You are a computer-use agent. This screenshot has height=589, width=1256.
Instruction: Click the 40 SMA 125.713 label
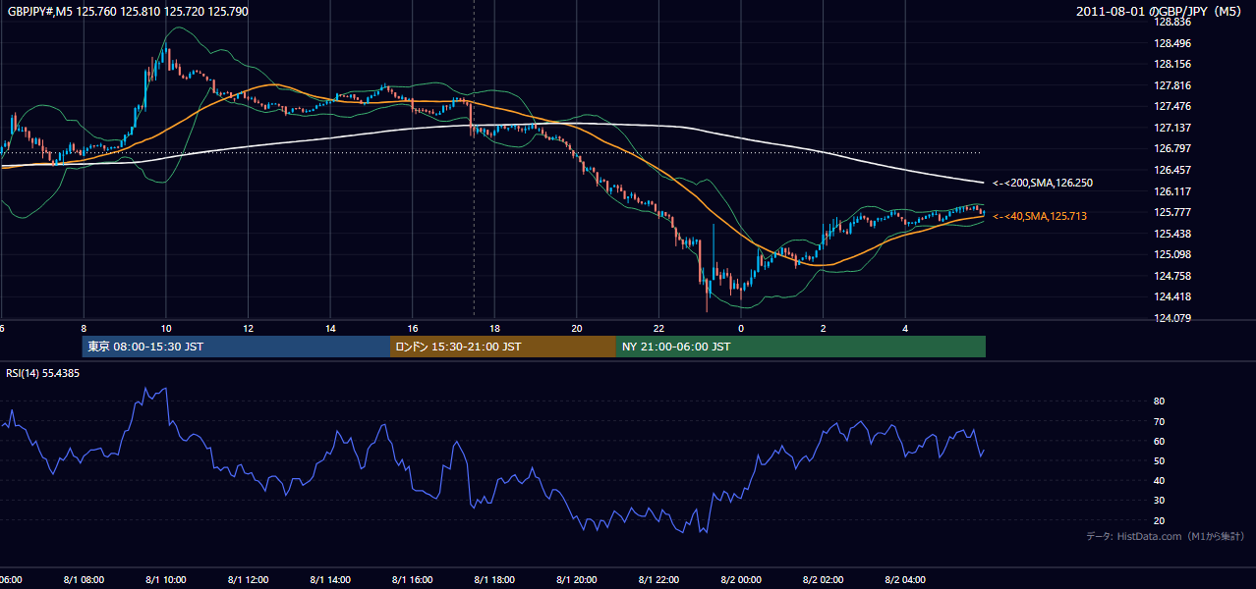point(1040,216)
